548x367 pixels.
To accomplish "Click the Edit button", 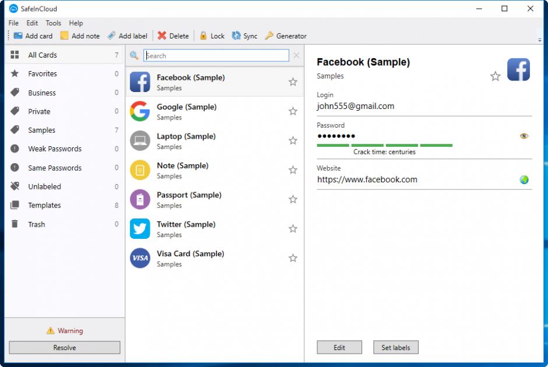I will [x=339, y=348].
